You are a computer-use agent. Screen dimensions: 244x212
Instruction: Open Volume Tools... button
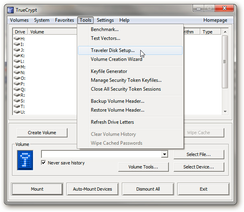tap(144, 167)
